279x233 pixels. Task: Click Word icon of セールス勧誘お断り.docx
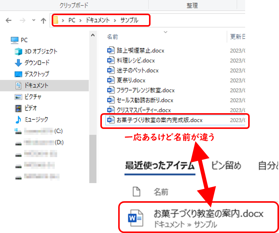(111, 100)
